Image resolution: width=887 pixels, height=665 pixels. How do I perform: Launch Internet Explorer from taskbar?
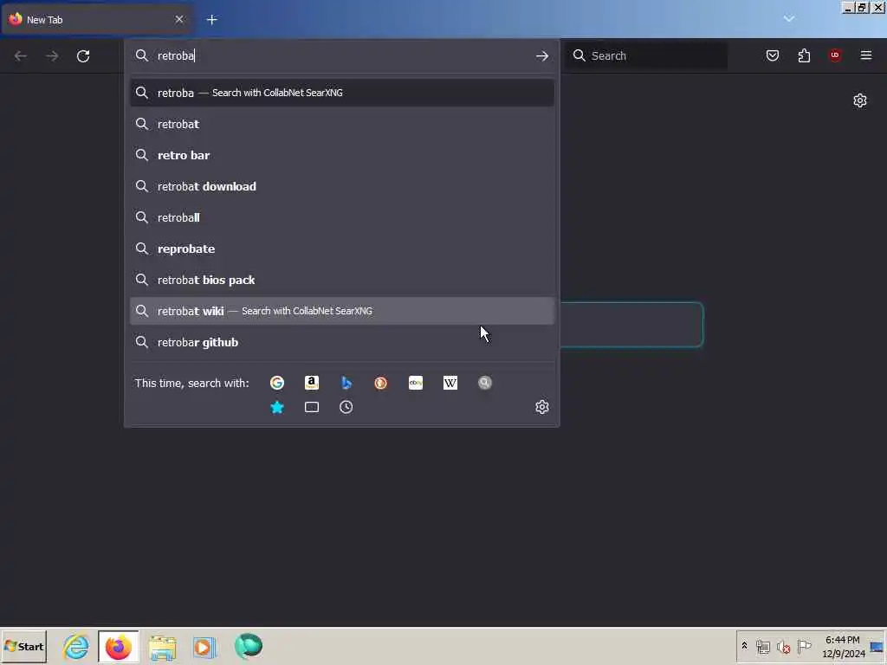(x=76, y=646)
